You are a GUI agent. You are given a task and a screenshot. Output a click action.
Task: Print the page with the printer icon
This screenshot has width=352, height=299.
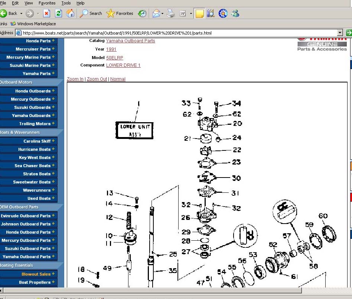(x=170, y=13)
